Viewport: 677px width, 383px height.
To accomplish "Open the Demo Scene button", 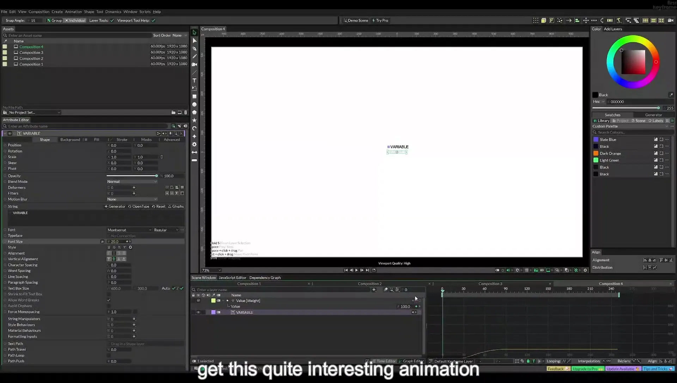I will 356,21.
